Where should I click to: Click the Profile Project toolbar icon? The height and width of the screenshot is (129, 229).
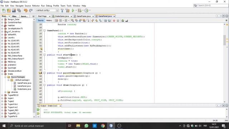87,10
